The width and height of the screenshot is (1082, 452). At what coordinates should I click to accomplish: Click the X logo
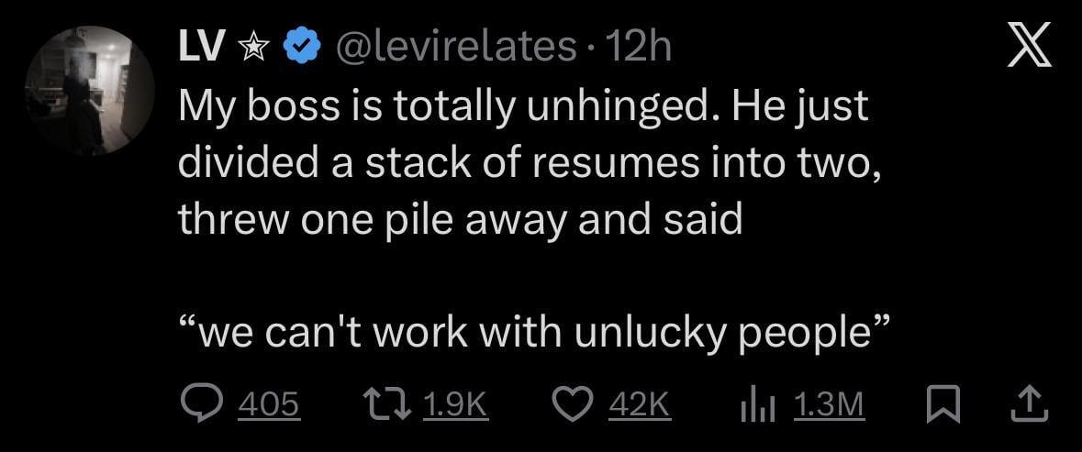(1028, 49)
